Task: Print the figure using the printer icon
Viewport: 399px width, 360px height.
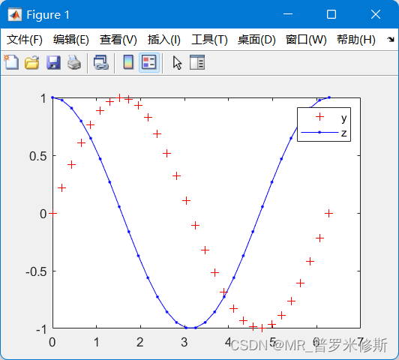Action: coord(74,62)
